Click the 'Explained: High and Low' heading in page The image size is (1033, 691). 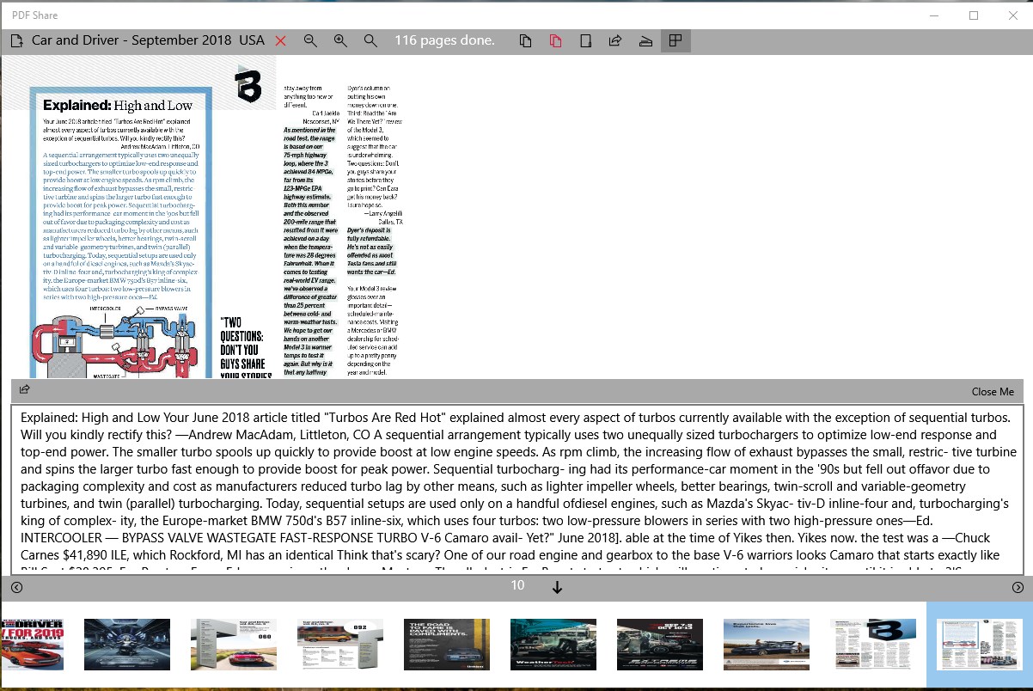pos(119,105)
